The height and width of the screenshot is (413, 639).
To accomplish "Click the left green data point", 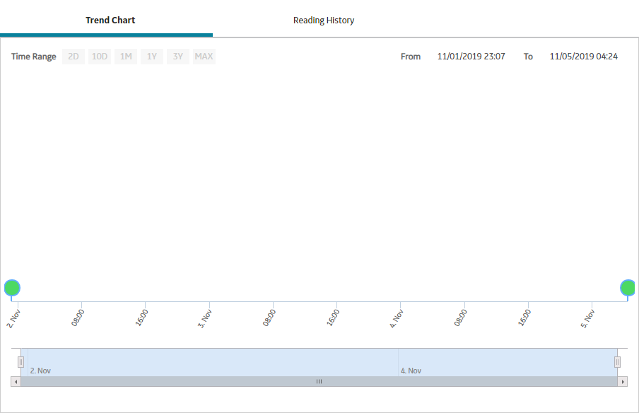I will click(x=12, y=288).
